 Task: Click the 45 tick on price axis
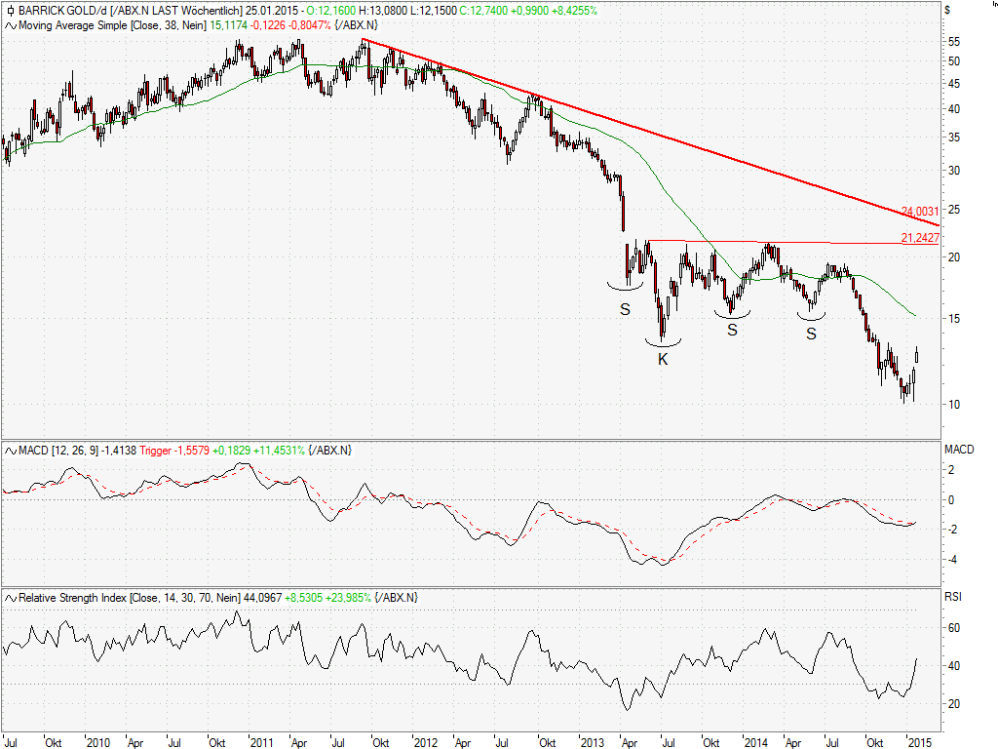954,84
